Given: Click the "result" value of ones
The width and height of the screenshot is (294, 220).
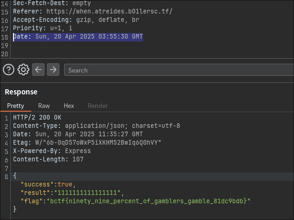Looking at the screenshot, I should (88, 193).
